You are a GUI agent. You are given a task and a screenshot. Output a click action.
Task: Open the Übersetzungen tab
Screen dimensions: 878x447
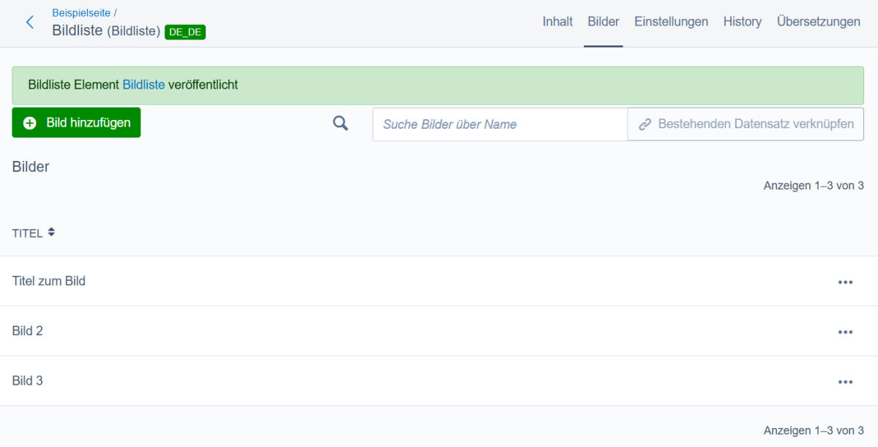pyautogui.click(x=818, y=22)
